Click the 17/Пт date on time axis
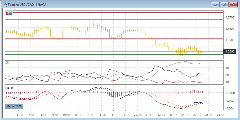This screenshot has width=240, height=120. (x=126, y=114)
